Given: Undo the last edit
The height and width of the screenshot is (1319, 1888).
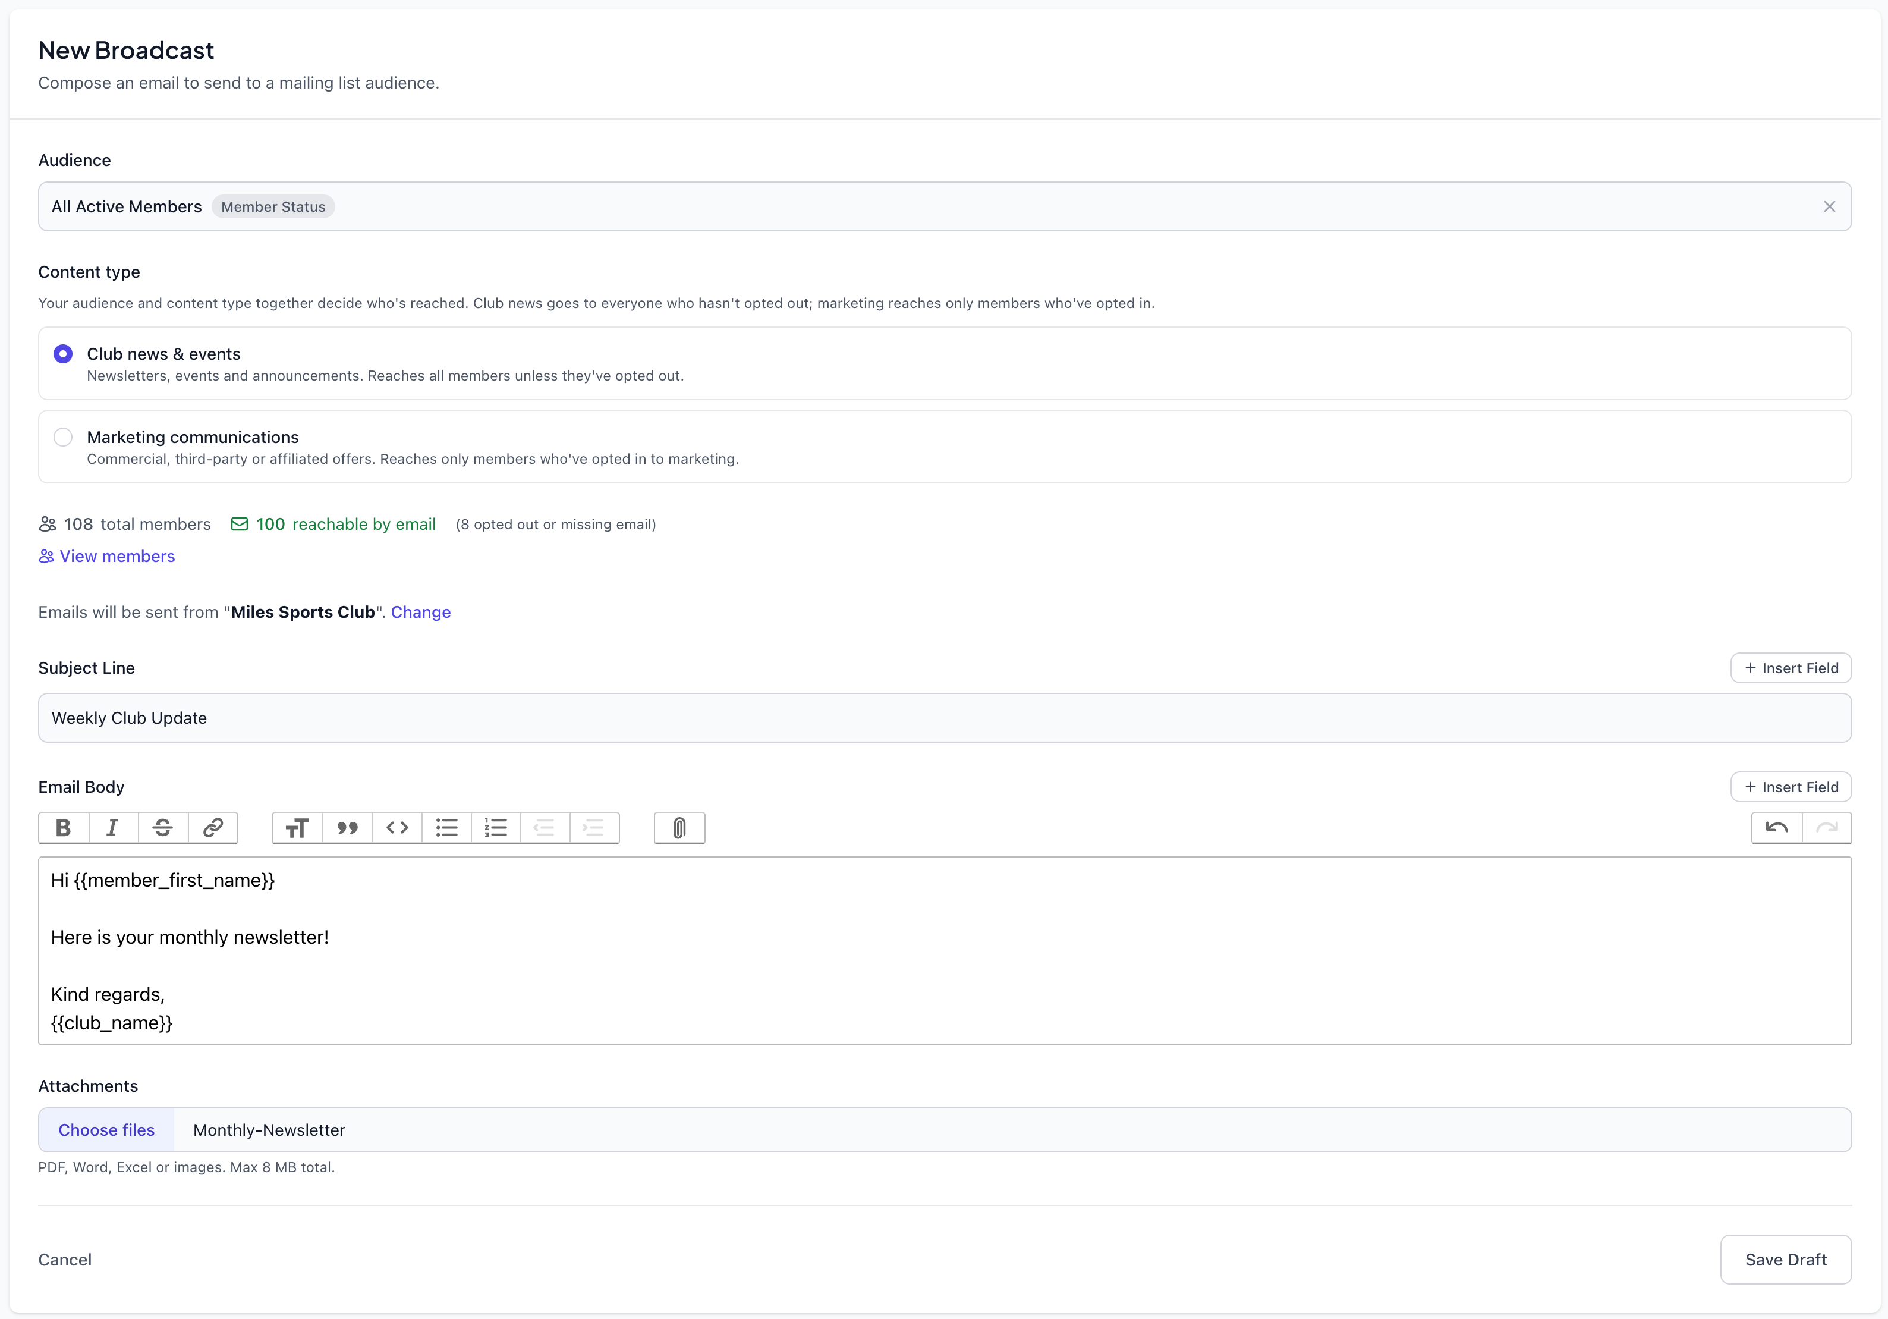Looking at the screenshot, I should (x=1776, y=828).
